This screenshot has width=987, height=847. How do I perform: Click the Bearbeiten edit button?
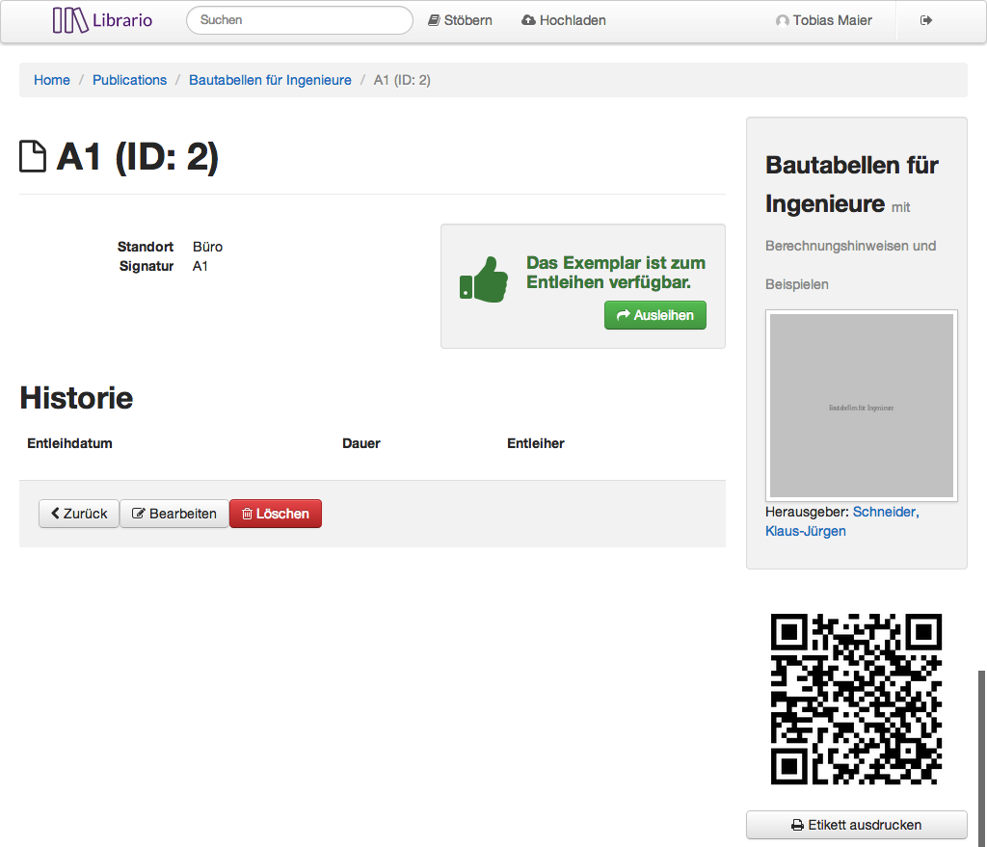point(174,514)
